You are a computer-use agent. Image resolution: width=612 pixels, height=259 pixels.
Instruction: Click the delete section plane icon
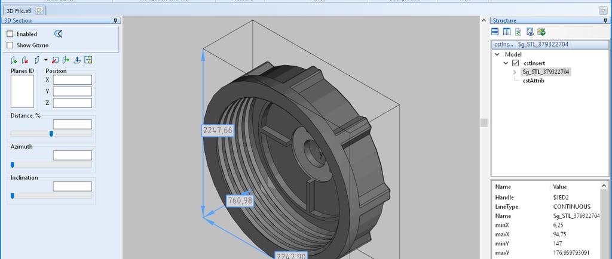(x=25, y=60)
